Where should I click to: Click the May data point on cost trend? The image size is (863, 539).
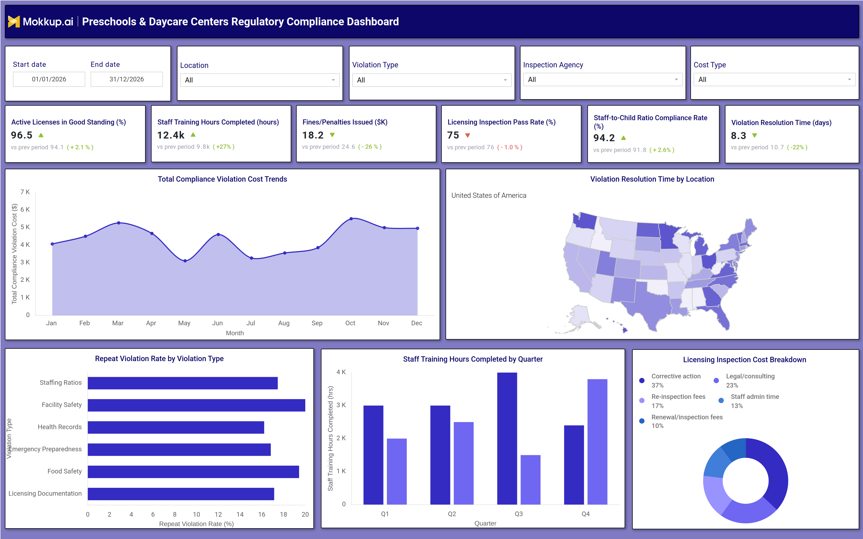(185, 261)
